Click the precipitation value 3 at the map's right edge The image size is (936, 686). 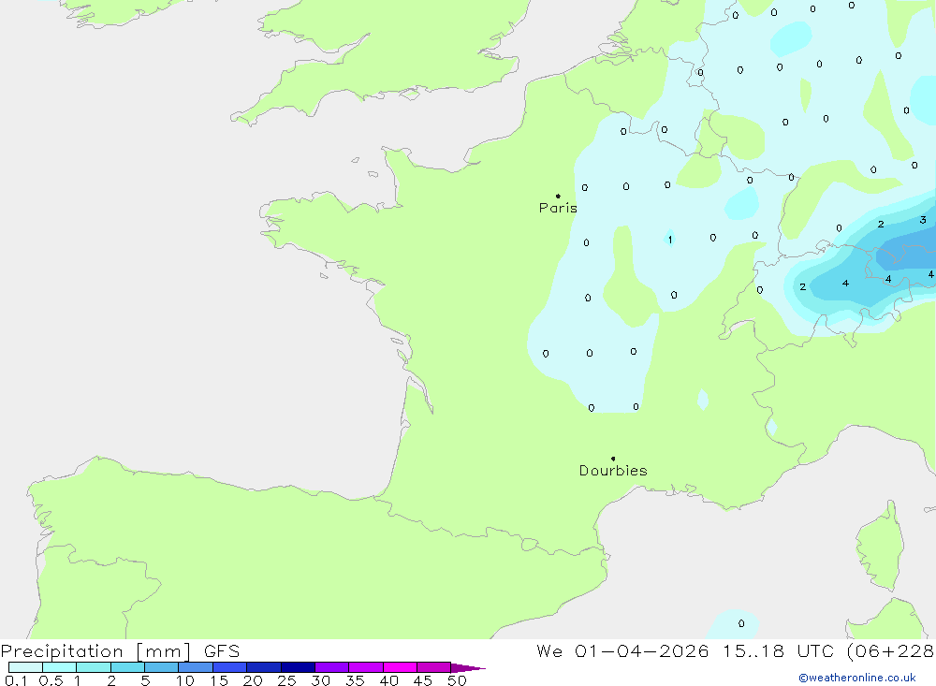pos(923,220)
